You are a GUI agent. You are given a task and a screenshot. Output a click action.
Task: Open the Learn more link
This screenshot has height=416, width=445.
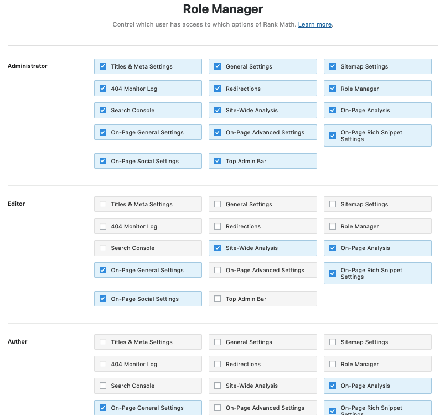(314, 24)
